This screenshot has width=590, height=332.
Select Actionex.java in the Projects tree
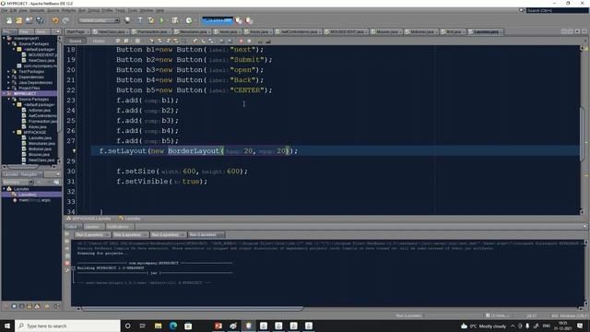(x=39, y=111)
